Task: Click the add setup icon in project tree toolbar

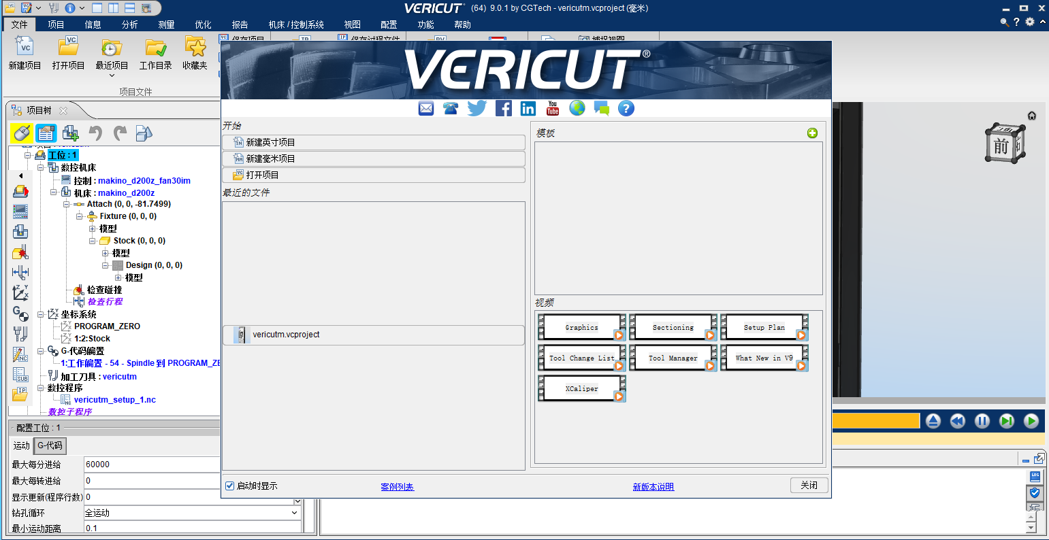Action: pos(71,133)
